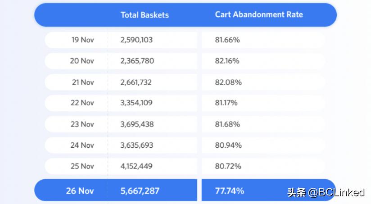Viewport: 371px width, 204px height.
Task: Select the 20 Nov row label
Action: click(82, 61)
